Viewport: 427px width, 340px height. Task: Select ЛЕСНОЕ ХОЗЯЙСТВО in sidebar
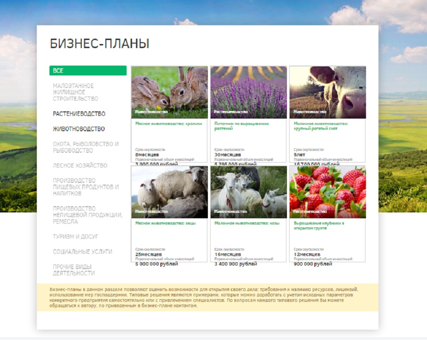point(80,166)
